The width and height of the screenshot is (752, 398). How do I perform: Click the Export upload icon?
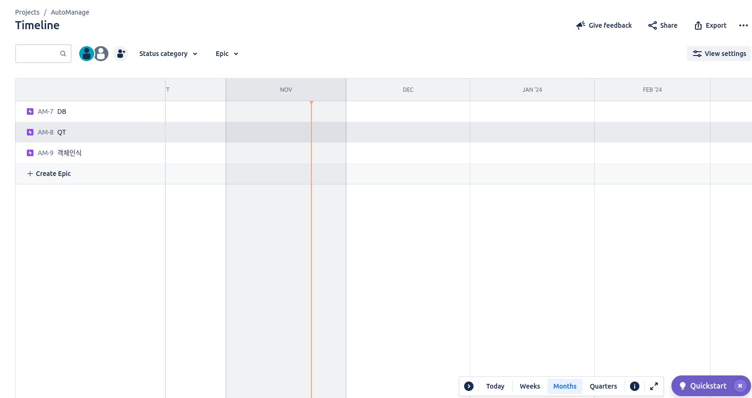pos(698,25)
